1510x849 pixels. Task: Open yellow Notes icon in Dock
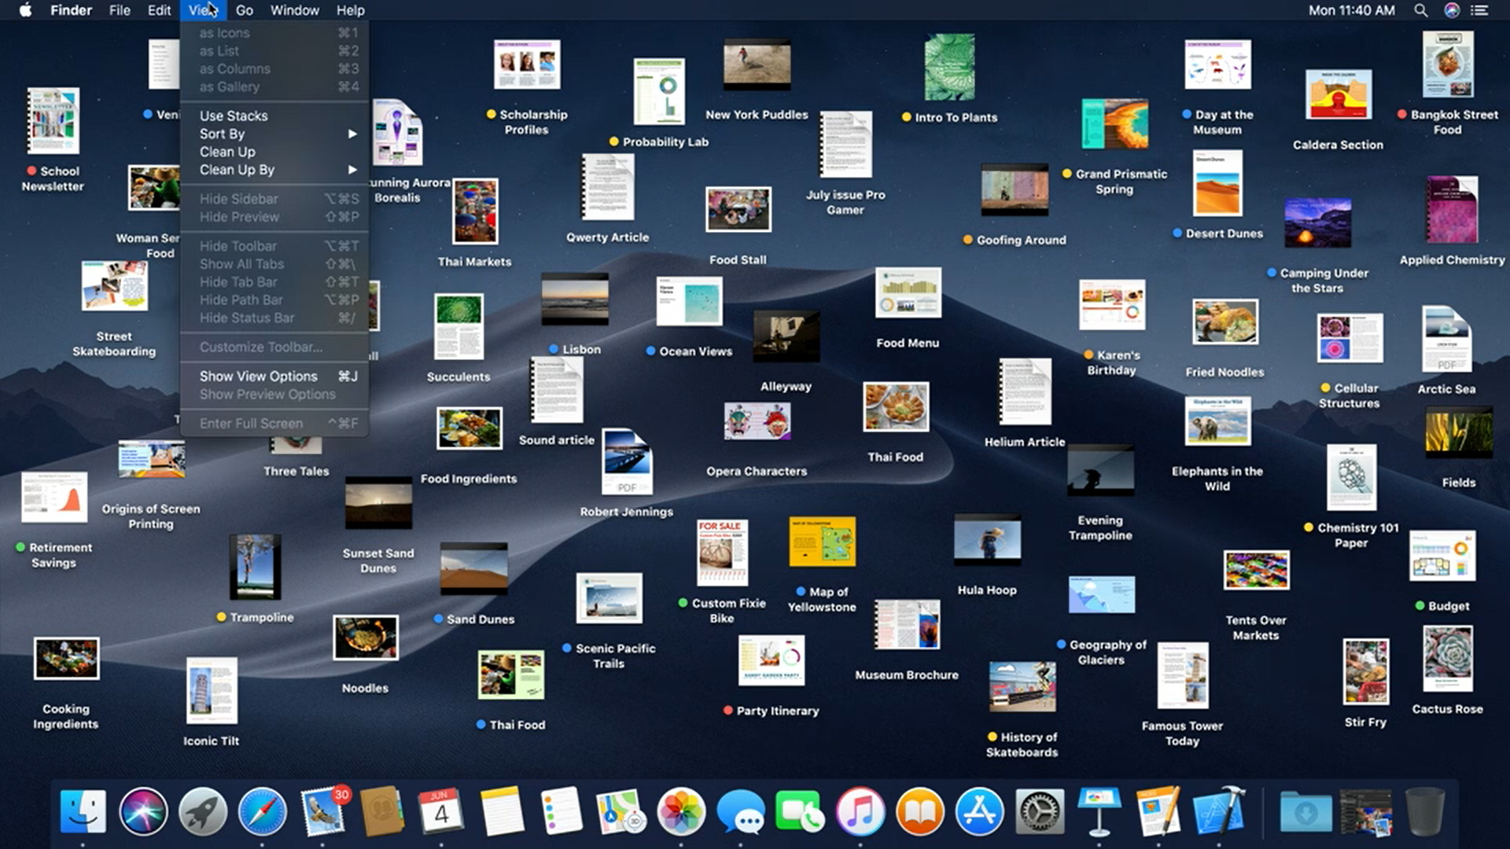(x=502, y=812)
